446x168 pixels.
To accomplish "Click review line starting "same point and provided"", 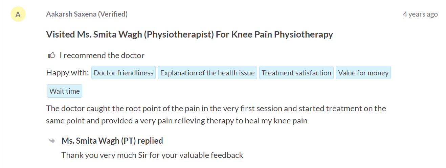I will (x=177, y=121).
